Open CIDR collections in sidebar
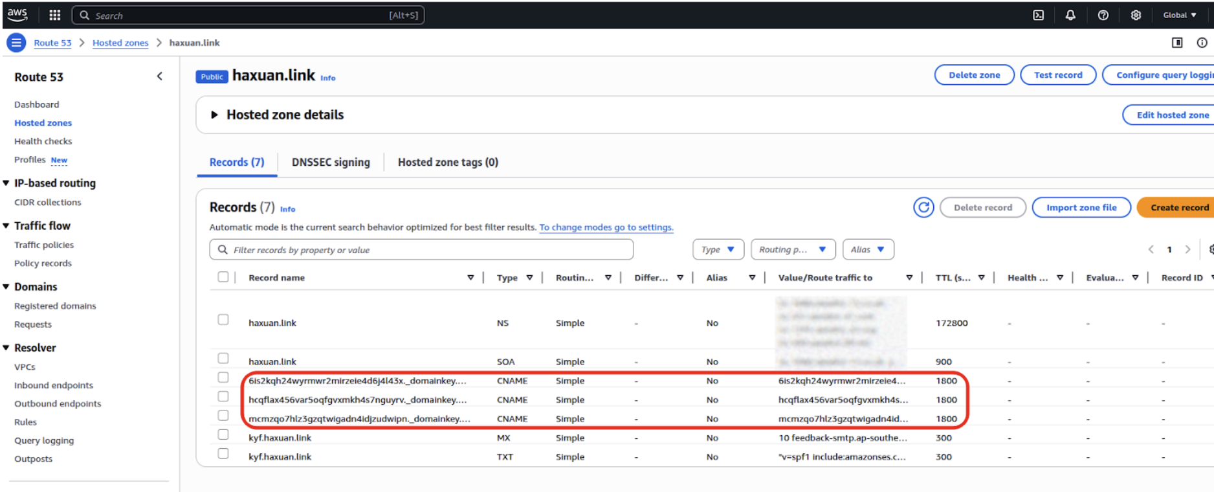This screenshot has width=1214, height=496. (48, 202)
